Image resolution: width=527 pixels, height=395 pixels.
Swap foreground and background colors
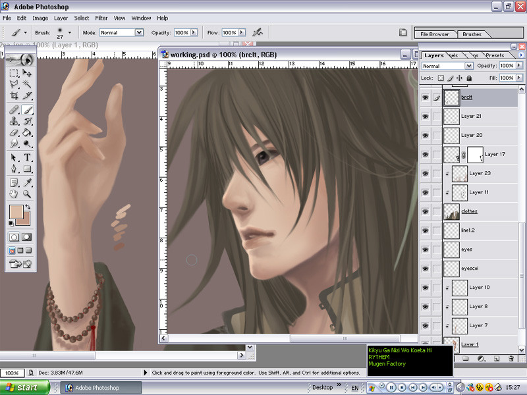pyautogui.click(x=28, y=207)
